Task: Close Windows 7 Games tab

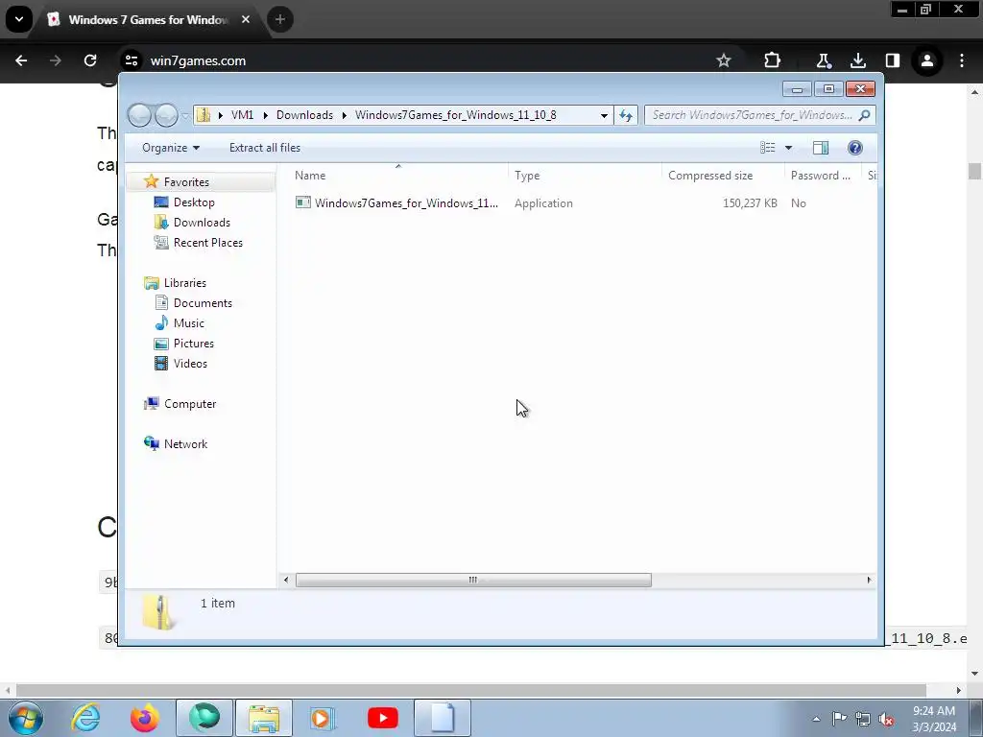Action: tap(246, 19)
